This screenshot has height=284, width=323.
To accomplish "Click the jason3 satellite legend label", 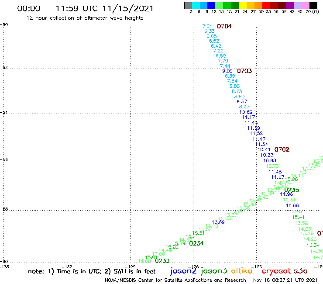I will pos(214,271).
